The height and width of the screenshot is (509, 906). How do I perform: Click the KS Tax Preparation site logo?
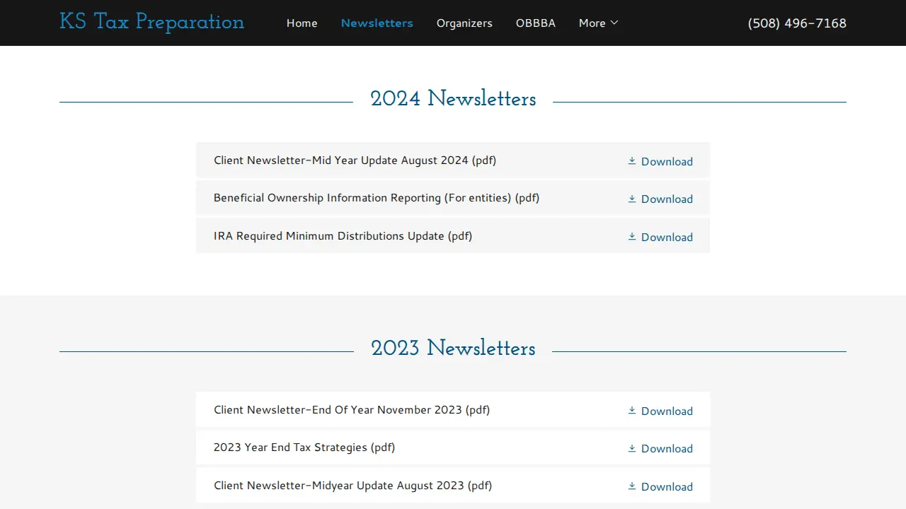click(x=151, y=23)
